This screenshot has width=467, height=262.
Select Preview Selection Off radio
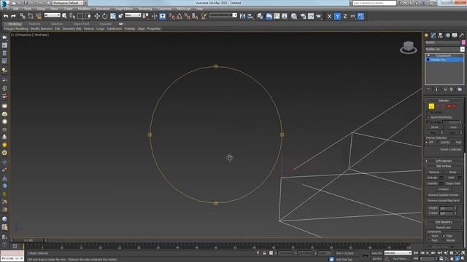point(427,143)
